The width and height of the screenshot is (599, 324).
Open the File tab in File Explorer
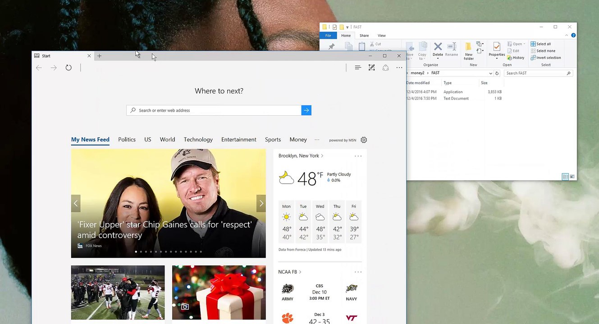pos(328,36)
